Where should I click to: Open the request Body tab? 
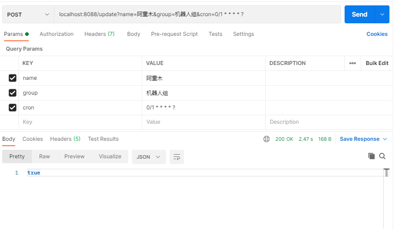click(x=133, y=34)
